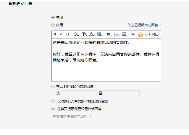
Task: Toggle bold formatting in editor toolbar
Action: click(55, 34)
